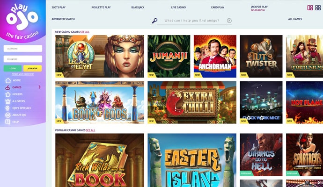Click the Home house icon in sidebar
Image resolution: width=323 pixels, height=187 pixels.
click(x=8, y=80)
